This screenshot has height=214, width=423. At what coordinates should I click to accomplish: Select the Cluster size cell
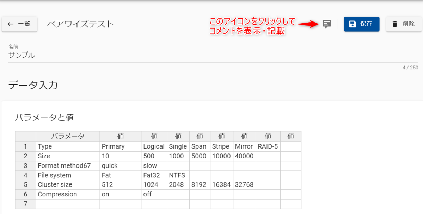68,185
